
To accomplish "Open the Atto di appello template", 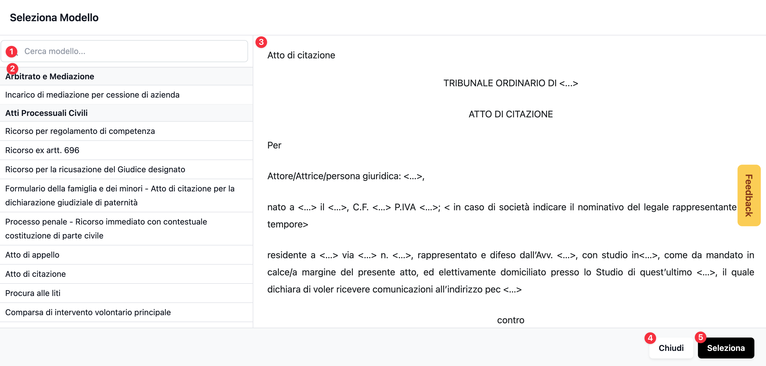I will [x=32, y=254].
